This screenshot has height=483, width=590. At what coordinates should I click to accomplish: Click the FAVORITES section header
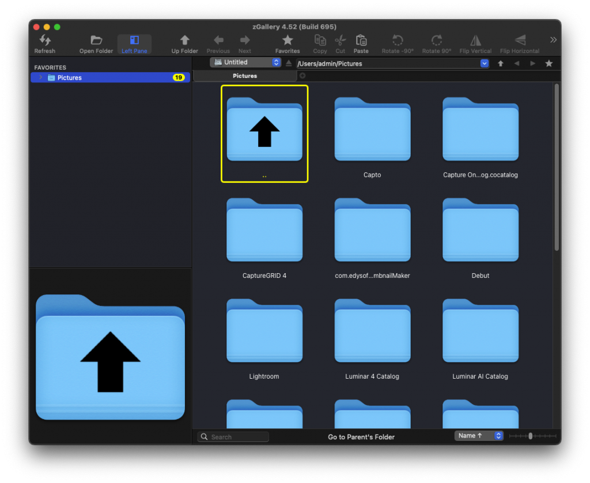50,67
